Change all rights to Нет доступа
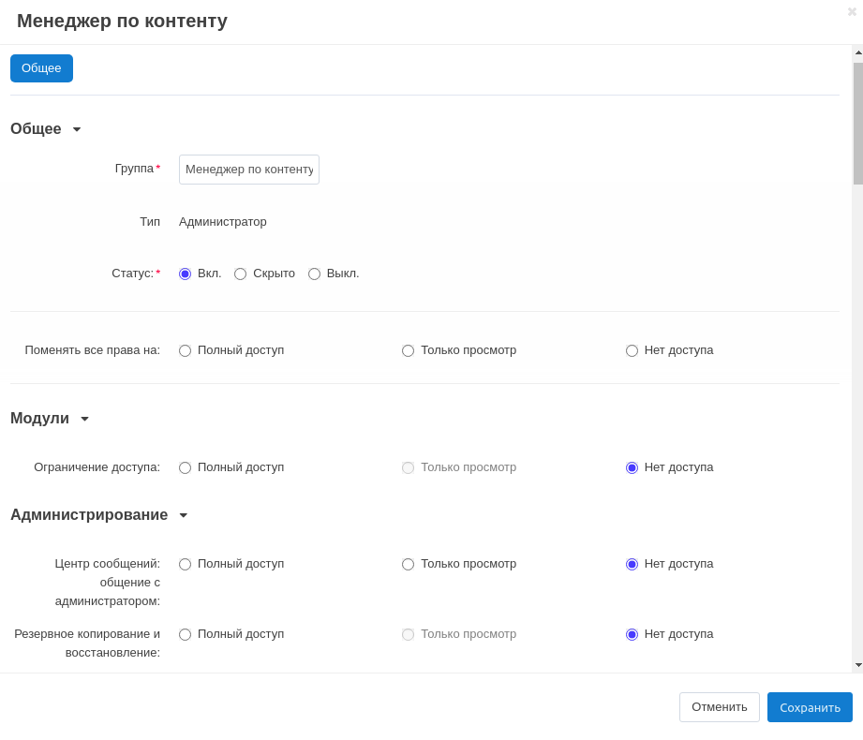The width and height of the screenshot is (863, 740). pyautogui.click(x=632, y=350)
